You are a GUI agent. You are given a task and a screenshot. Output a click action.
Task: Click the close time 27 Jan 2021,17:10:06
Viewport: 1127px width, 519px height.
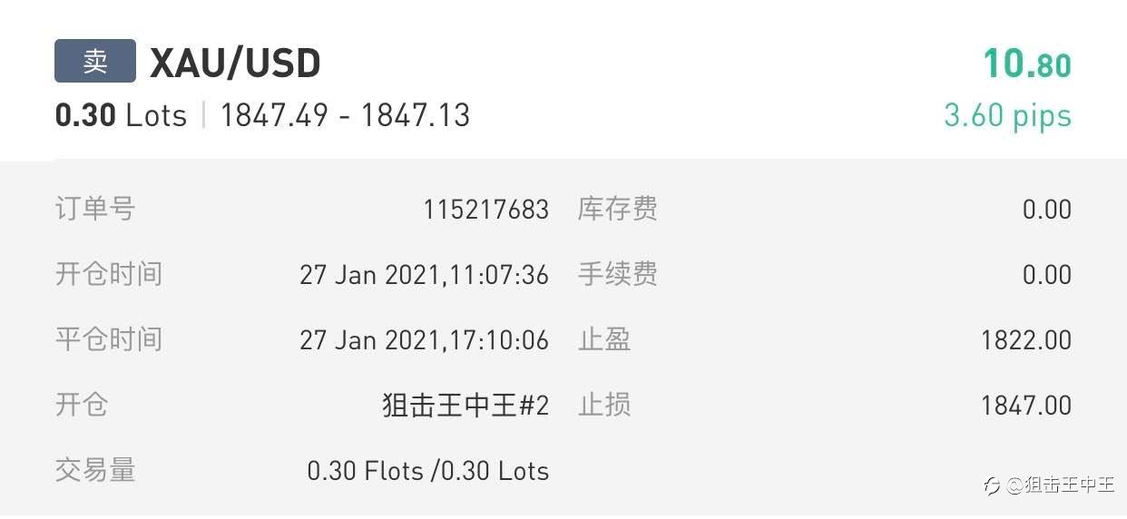click(424, 340)
